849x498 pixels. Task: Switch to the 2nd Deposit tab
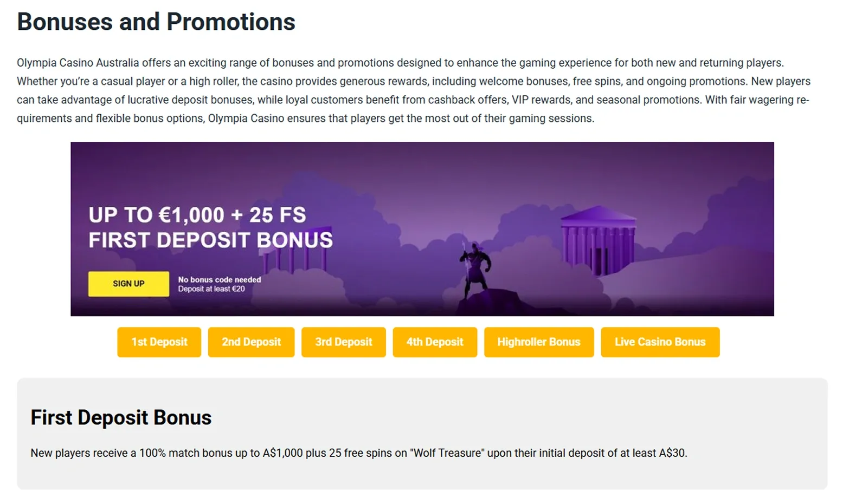[251, 342]
